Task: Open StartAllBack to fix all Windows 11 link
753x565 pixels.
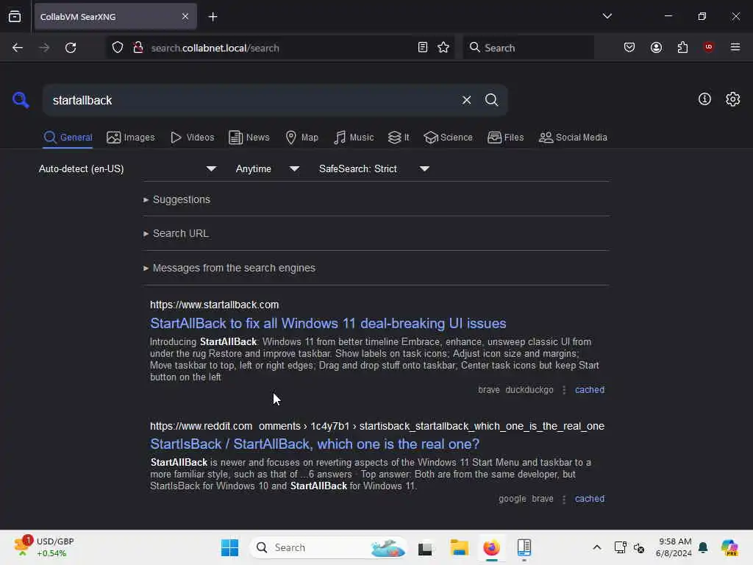Action: coord(328,324)
